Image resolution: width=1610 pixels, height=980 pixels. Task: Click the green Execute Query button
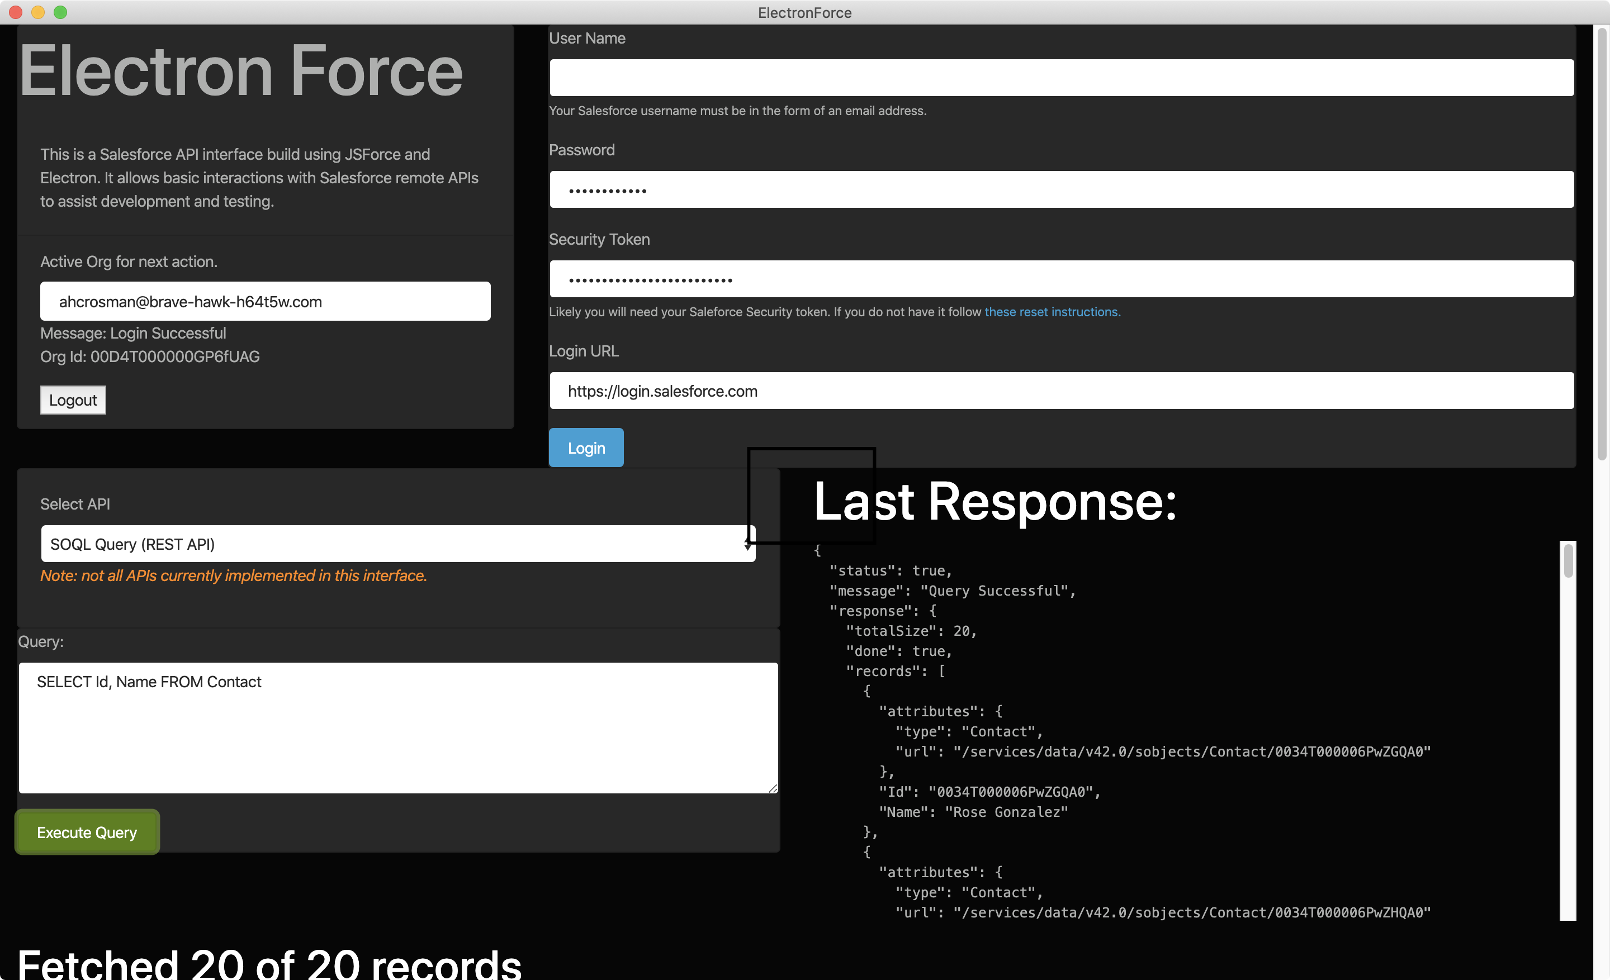(87, 832)
